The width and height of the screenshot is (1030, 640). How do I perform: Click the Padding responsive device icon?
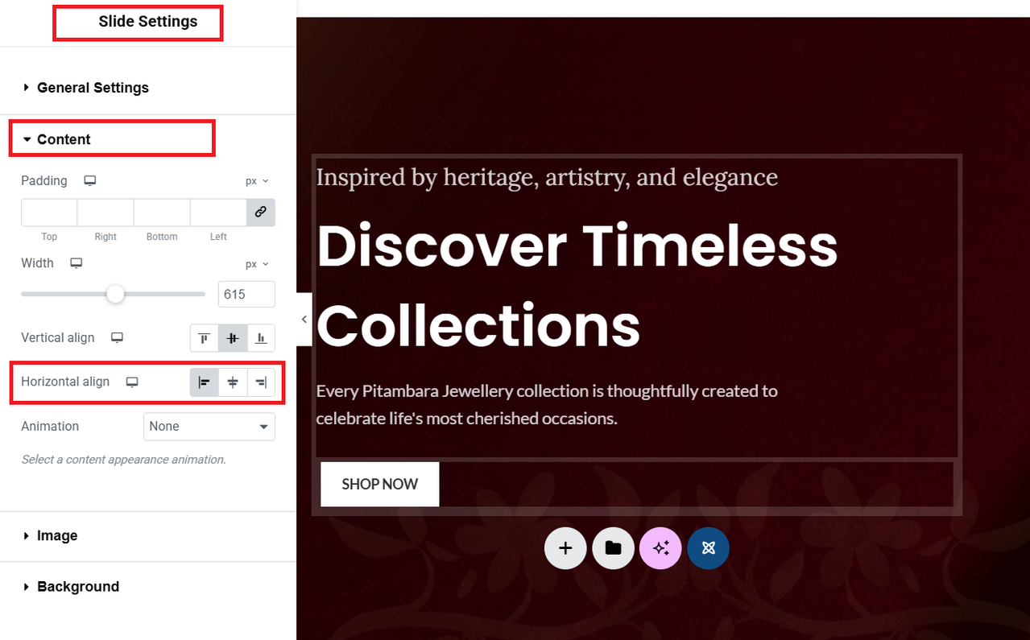[x=90, y=181]
